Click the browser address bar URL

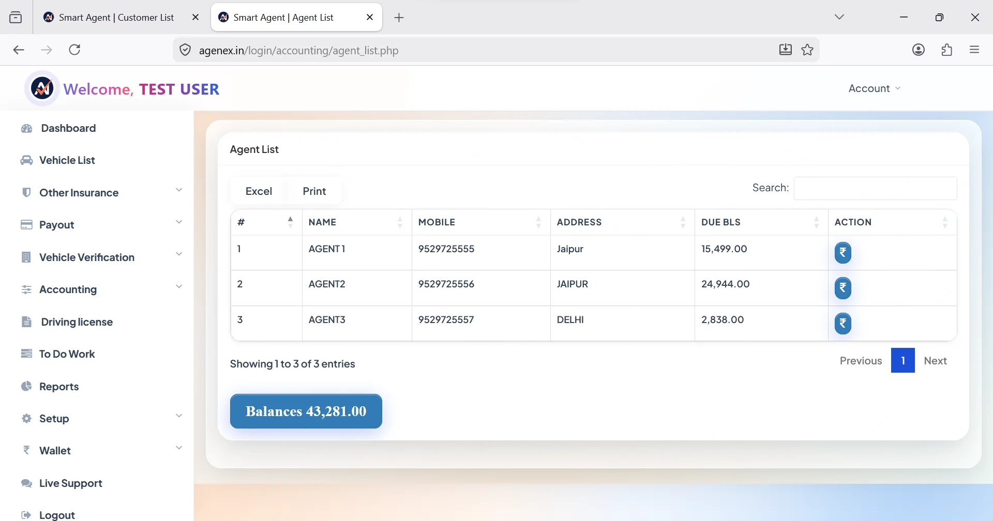(x=299, y=50)
